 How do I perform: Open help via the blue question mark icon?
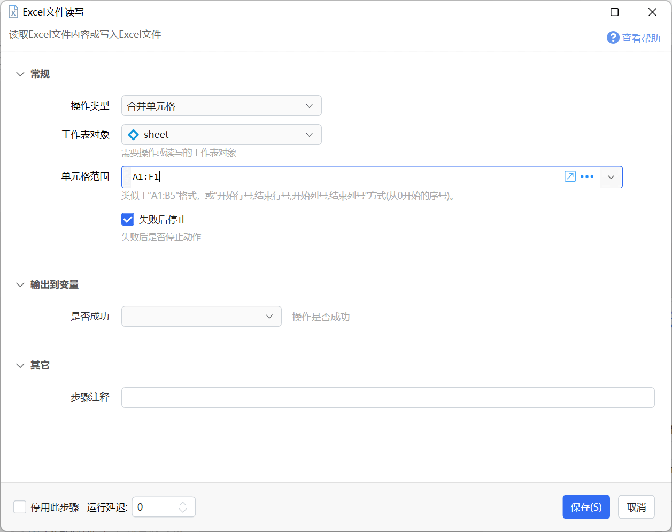tap(613, 37)
